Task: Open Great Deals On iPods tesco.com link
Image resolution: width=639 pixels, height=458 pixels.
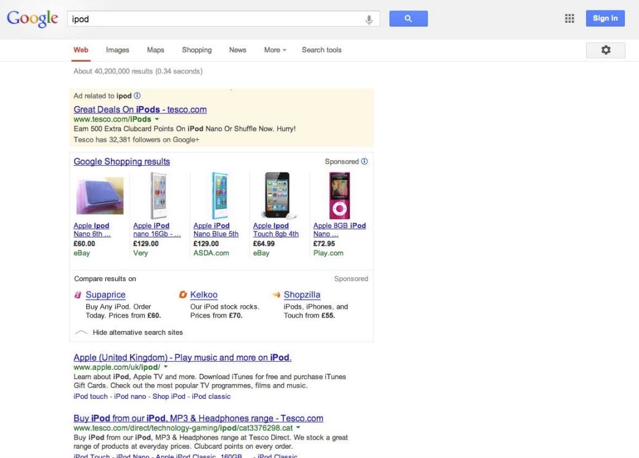Action: point(140,109)
